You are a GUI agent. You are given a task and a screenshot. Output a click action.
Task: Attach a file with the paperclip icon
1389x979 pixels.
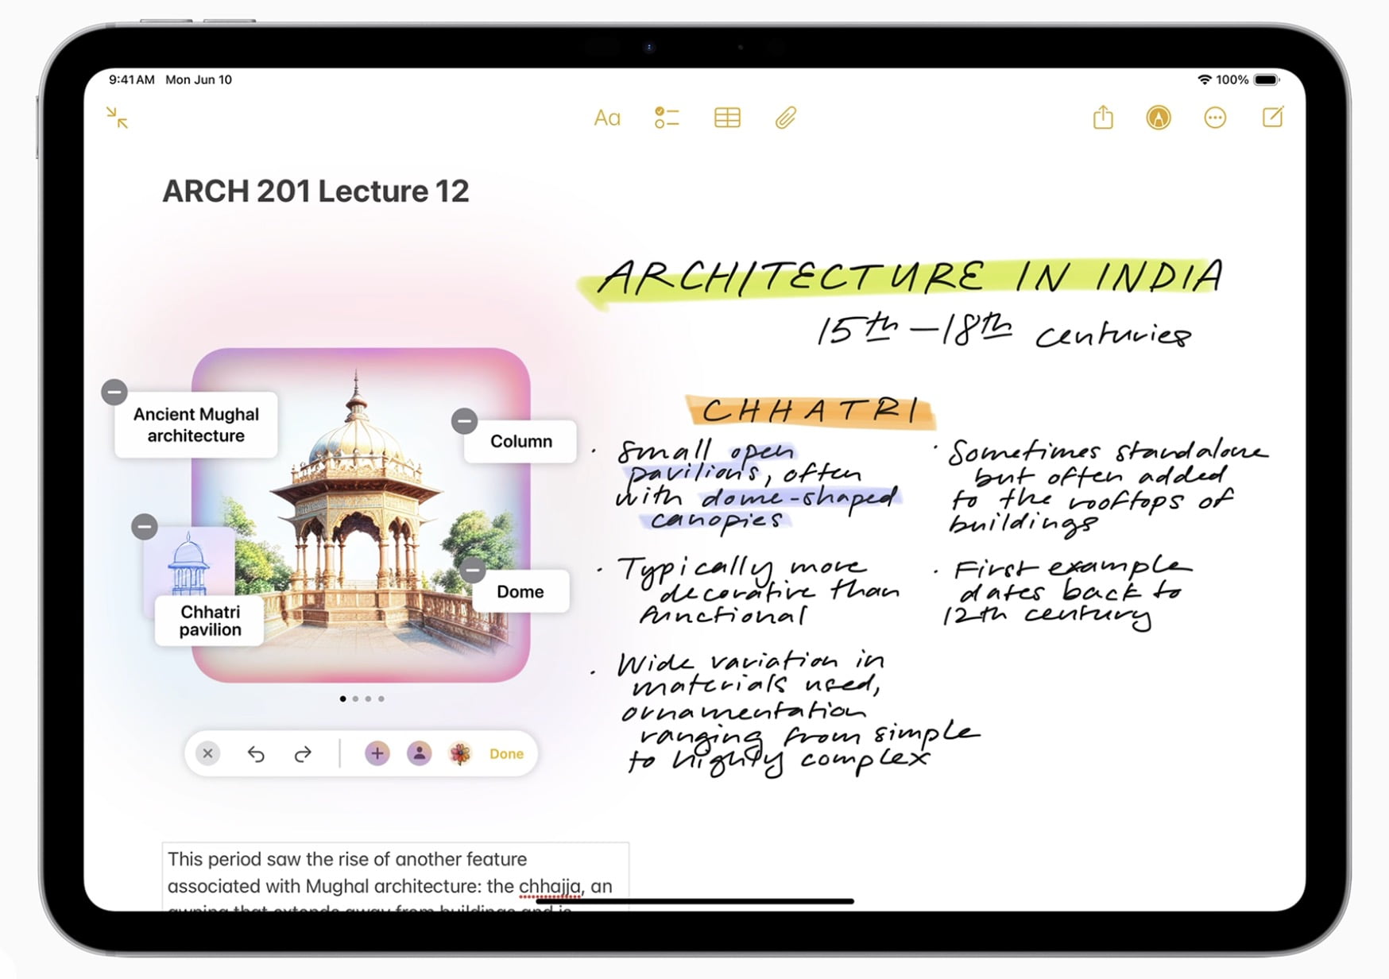click(786, 117)
